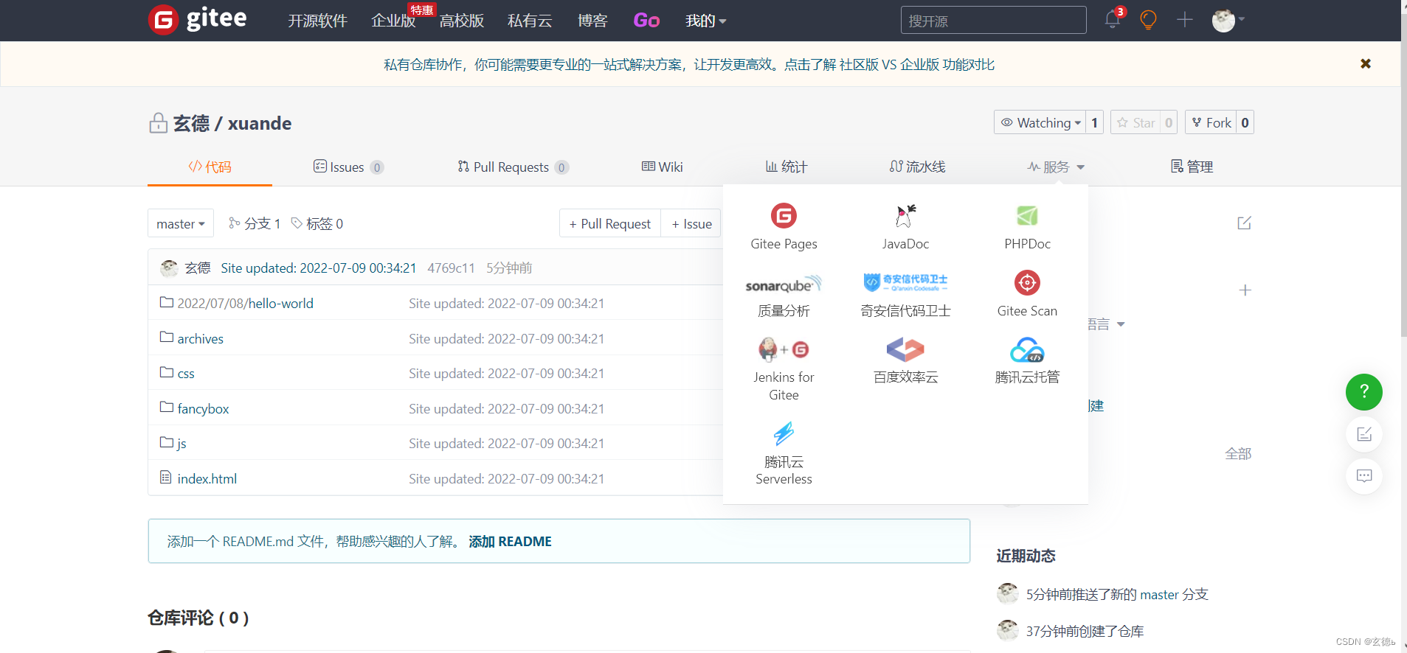
Task: Open the notifications bell
Action: 1113,19
